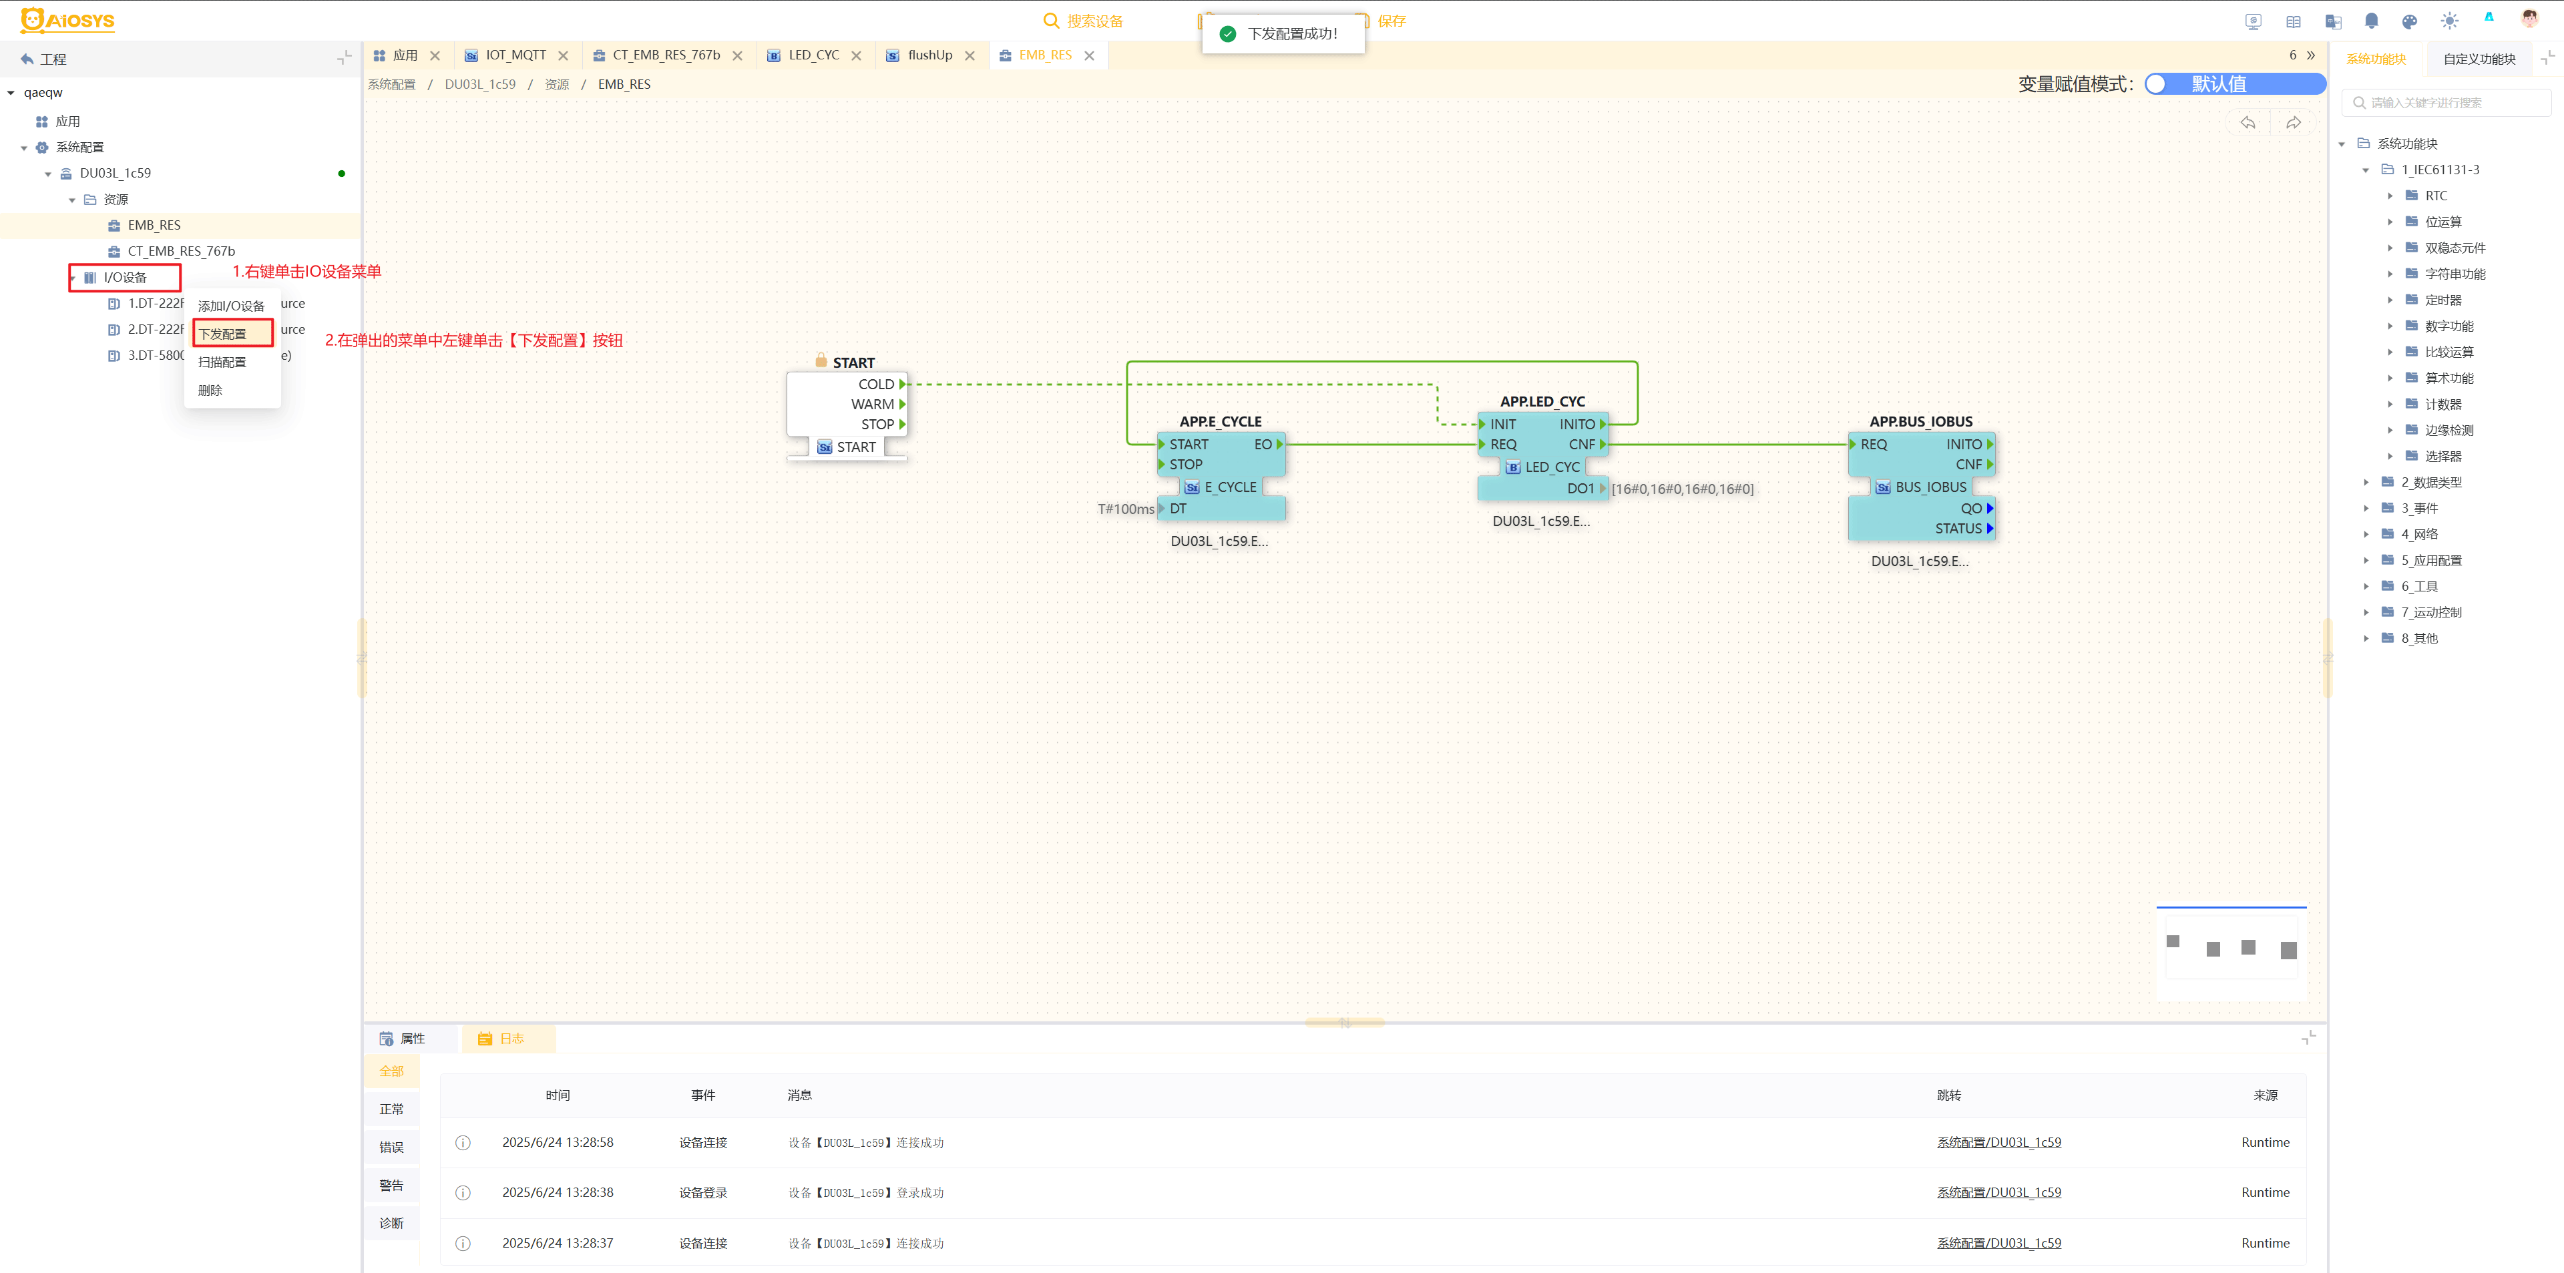Choose 添加I/O设备 from context menu

232,306
